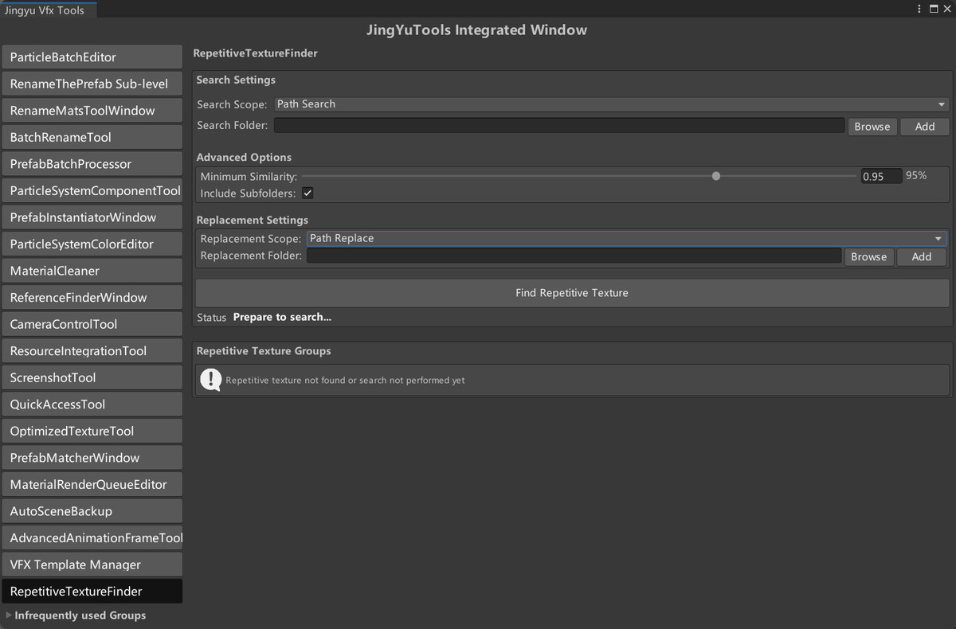This screenshot has width=956, height=629.
Task: Click the 'JingYuTools Integrated Window' title
Action: click(x=476, y=30)
